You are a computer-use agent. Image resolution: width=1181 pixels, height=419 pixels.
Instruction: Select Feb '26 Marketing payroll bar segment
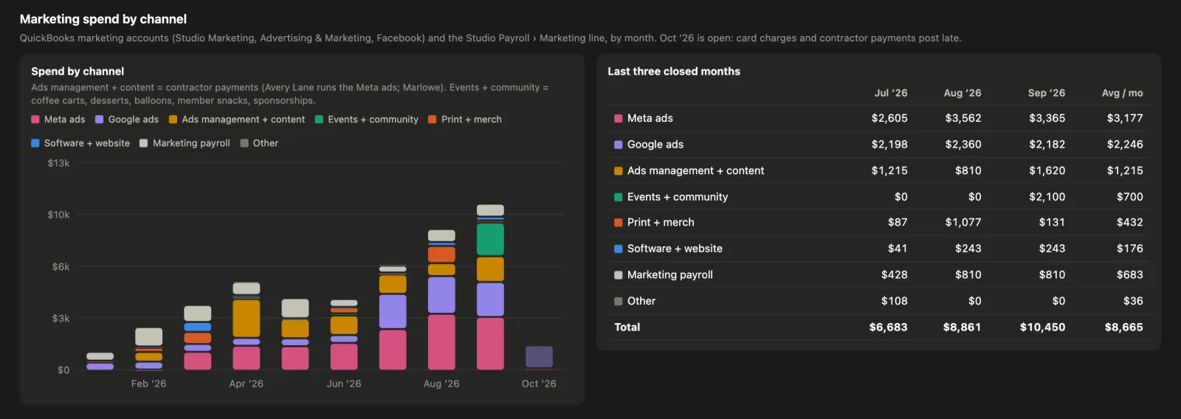pyautogui.click(x=149, y=336)
